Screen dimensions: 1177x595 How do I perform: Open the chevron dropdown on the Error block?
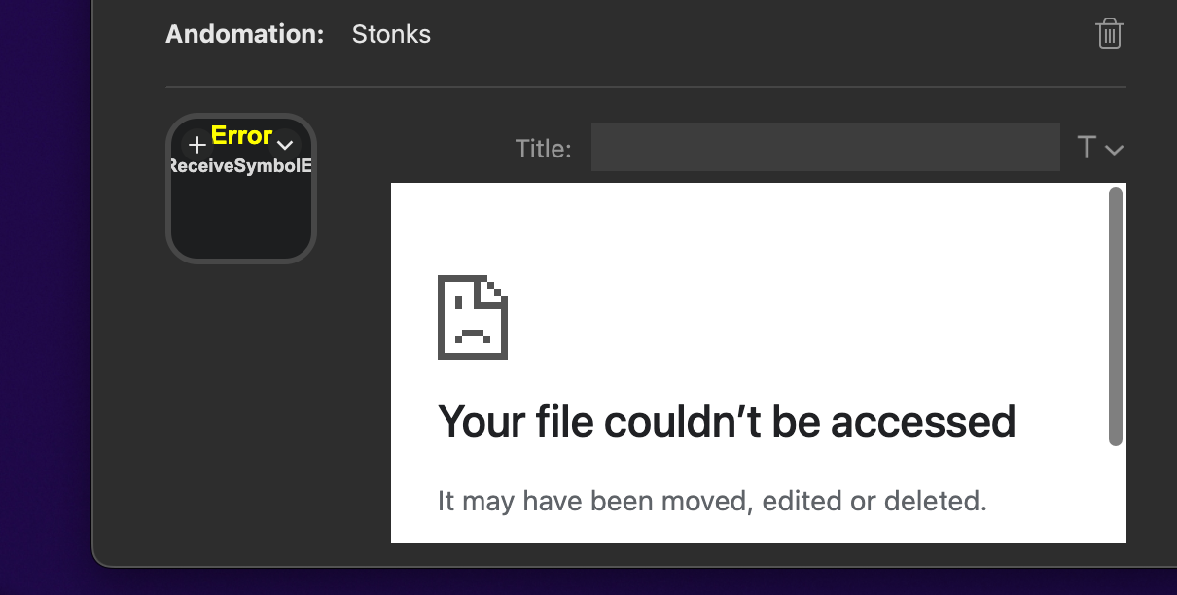285,144
